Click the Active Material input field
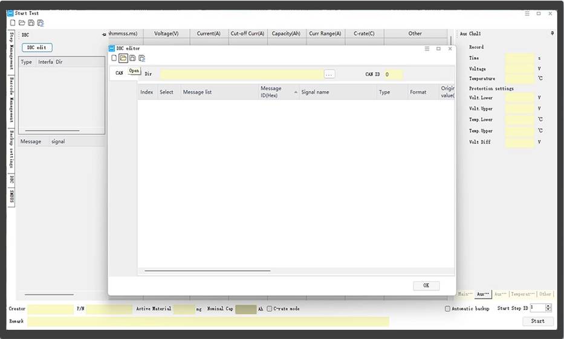Screen dimensions: 564x339 pos(184,309)
